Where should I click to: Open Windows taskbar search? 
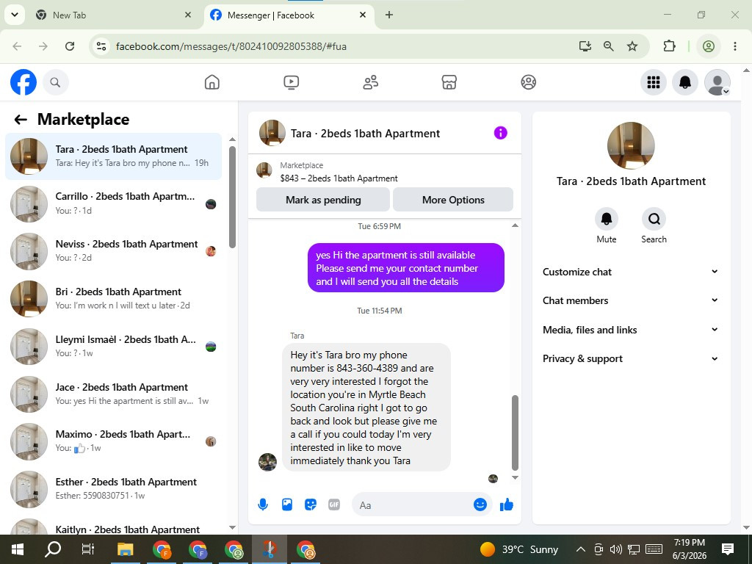click(x=53, y=549)
